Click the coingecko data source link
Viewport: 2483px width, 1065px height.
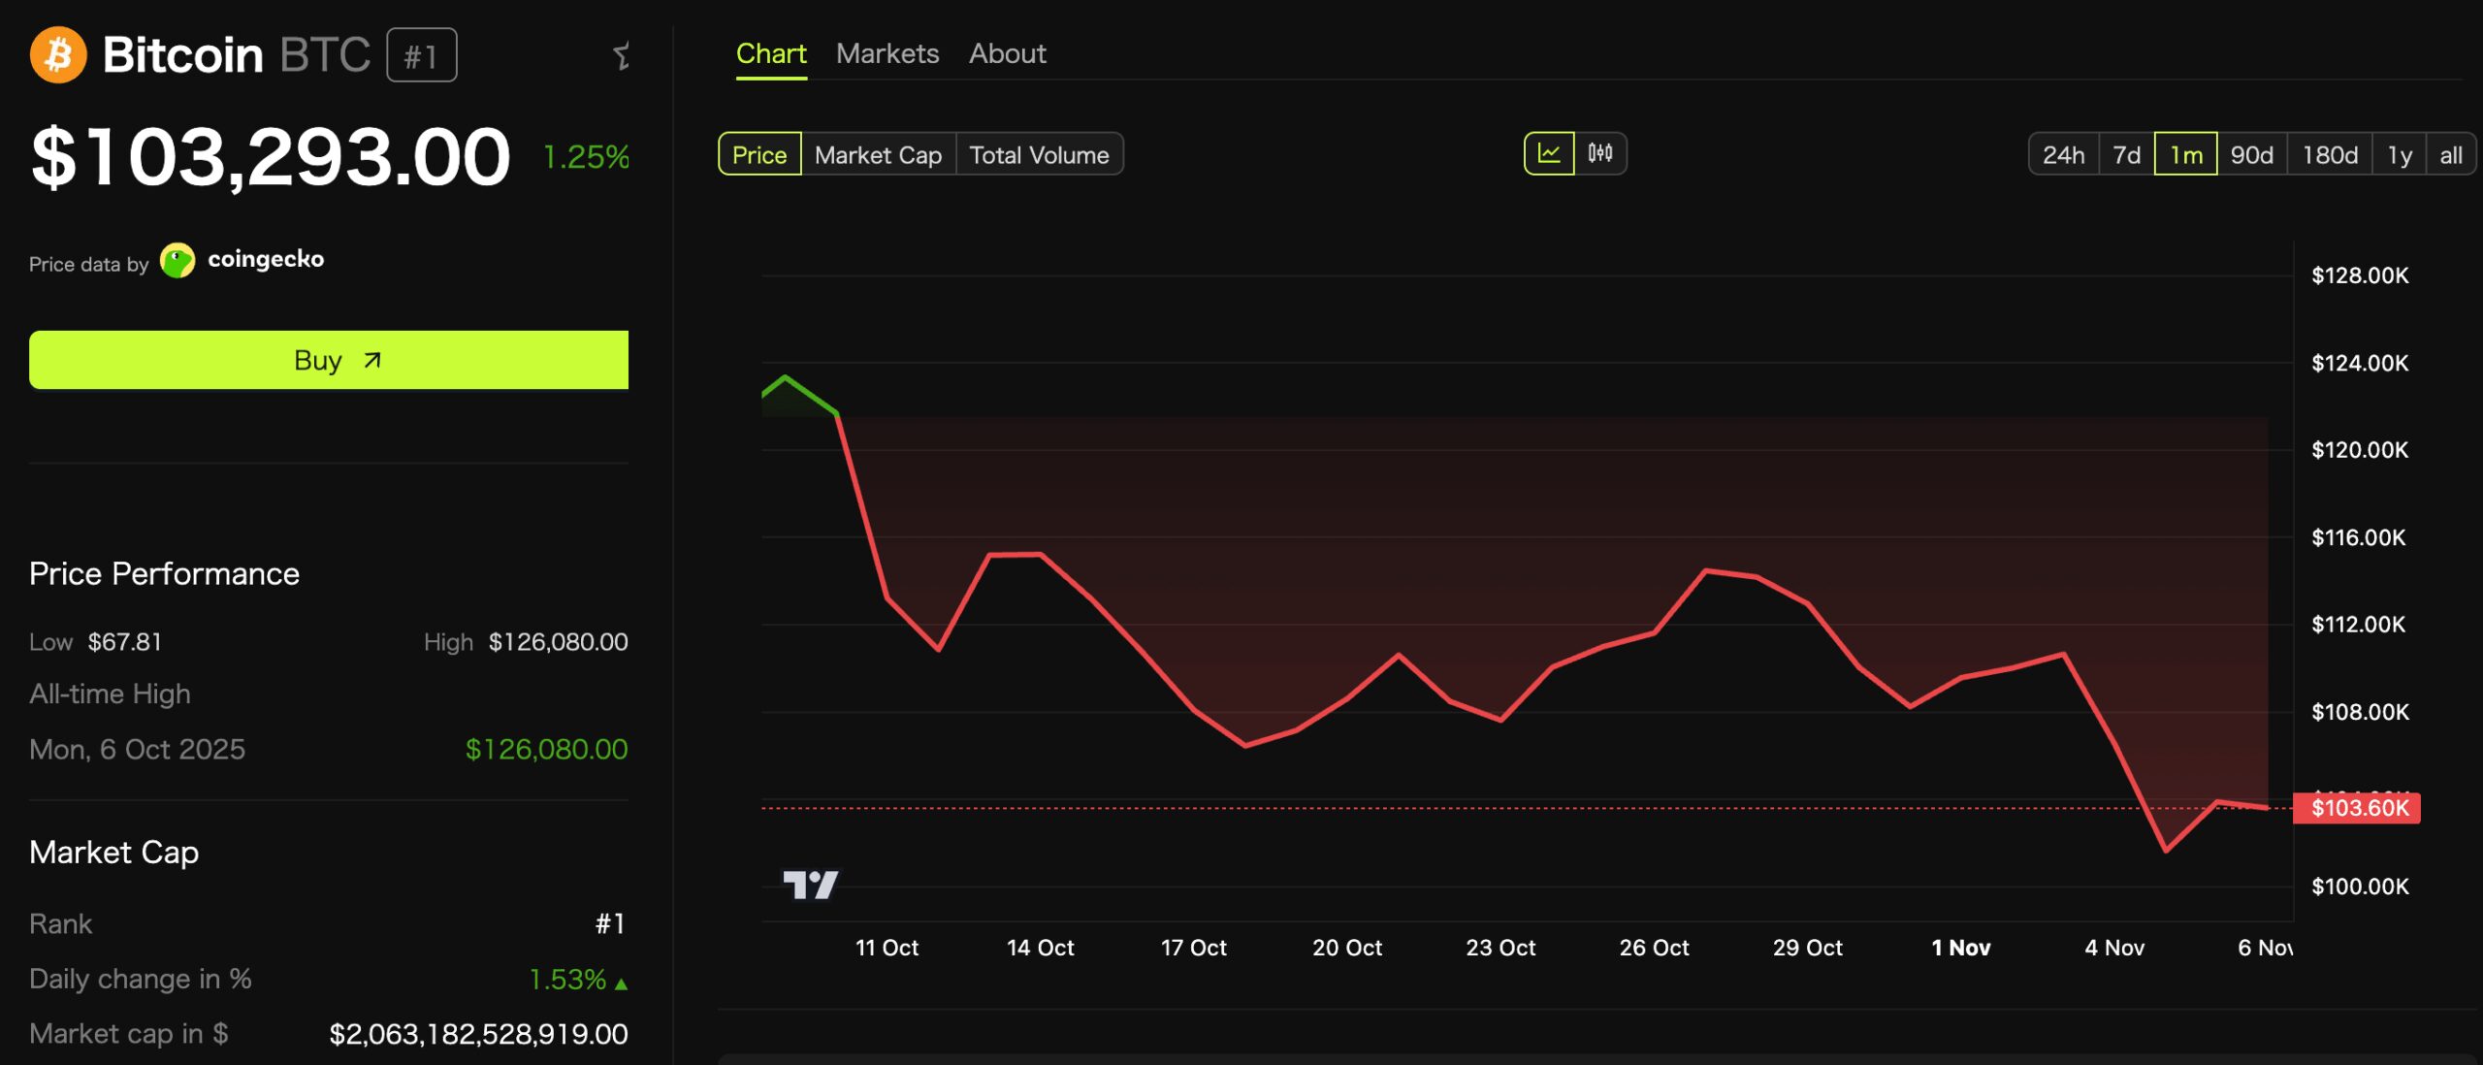point(266,259)
